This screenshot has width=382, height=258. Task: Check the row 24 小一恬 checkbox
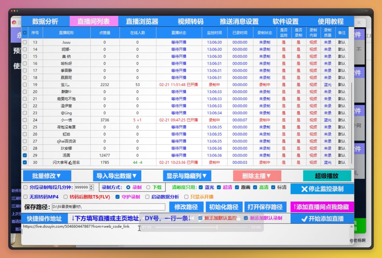coord(25,120)
